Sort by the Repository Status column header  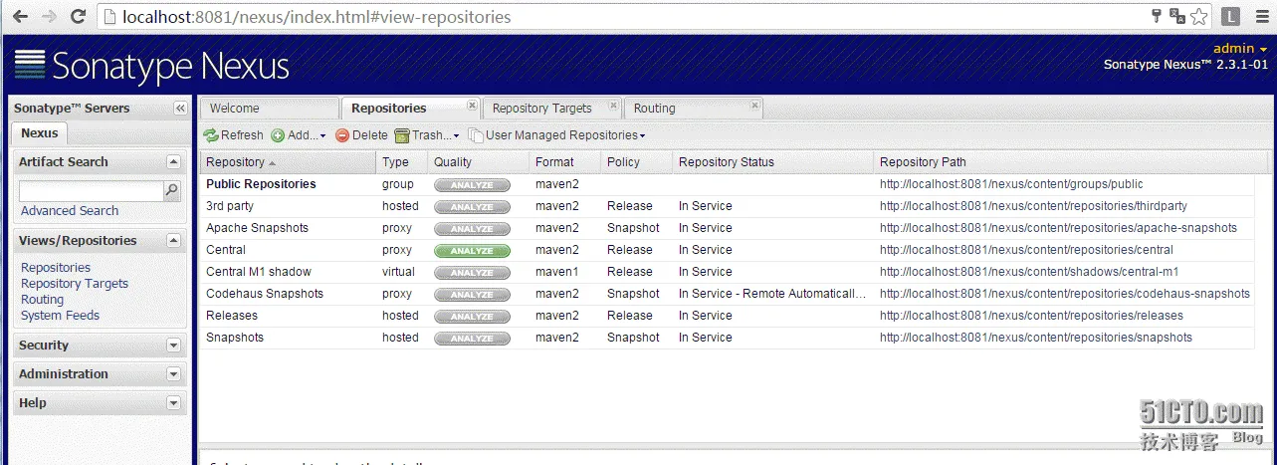[x=773, y=162]
